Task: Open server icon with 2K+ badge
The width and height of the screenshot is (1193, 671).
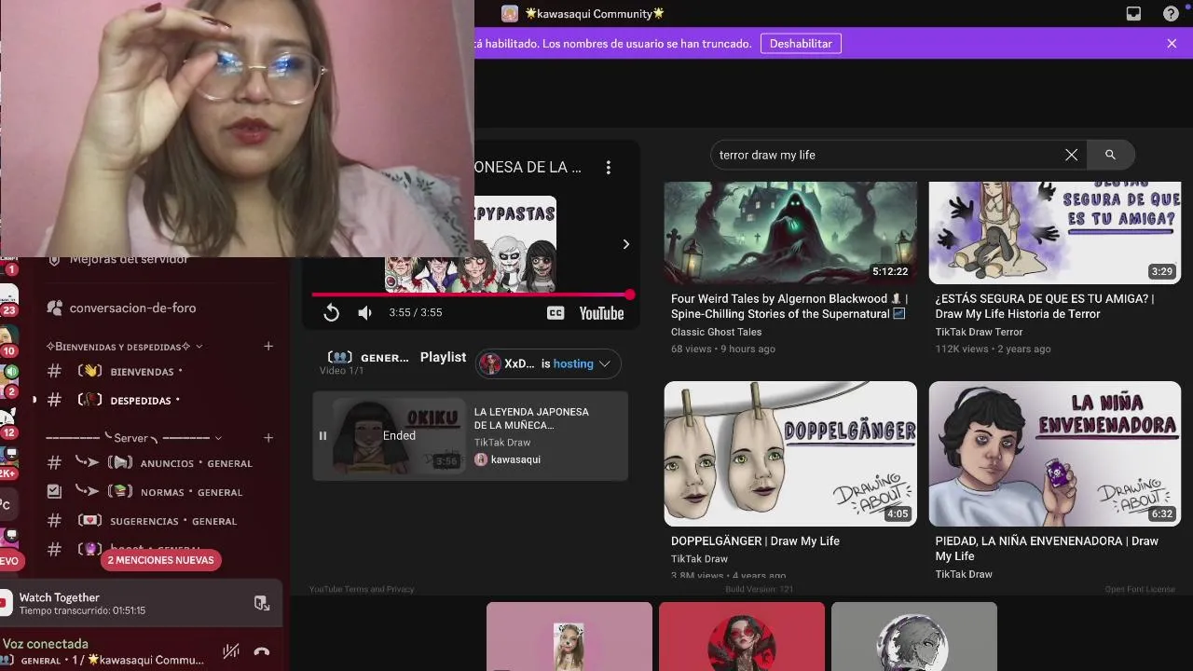Action: coord(7,461)
